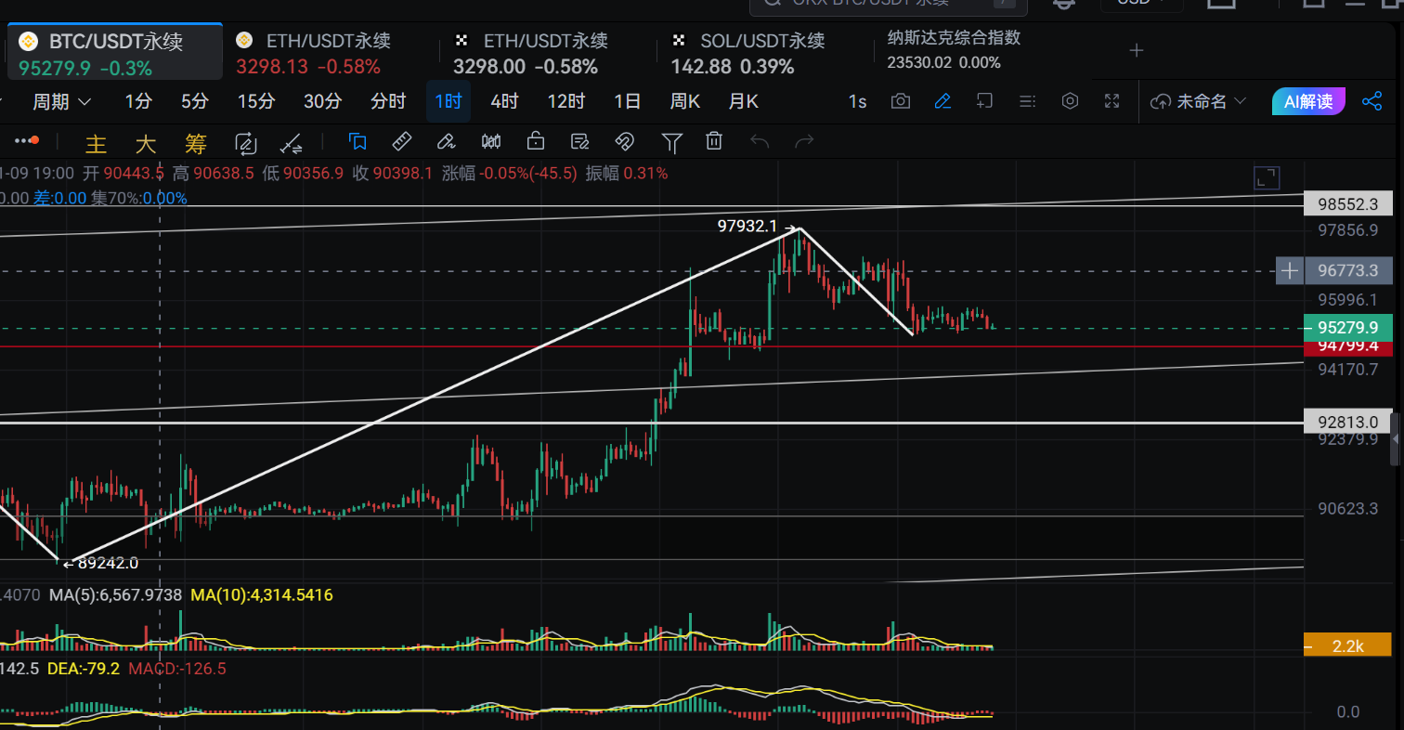Click the camera screenshot icon

900,101
